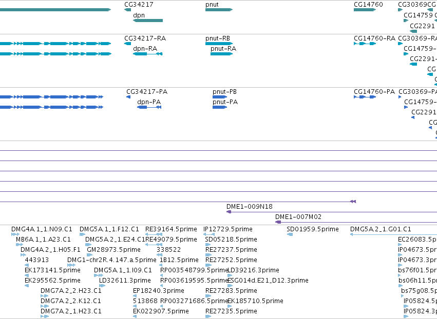This screenshot has height=319, width=437.
Task: Click the pnut-PA coding sequence label
Action: [x=225, y=102]
